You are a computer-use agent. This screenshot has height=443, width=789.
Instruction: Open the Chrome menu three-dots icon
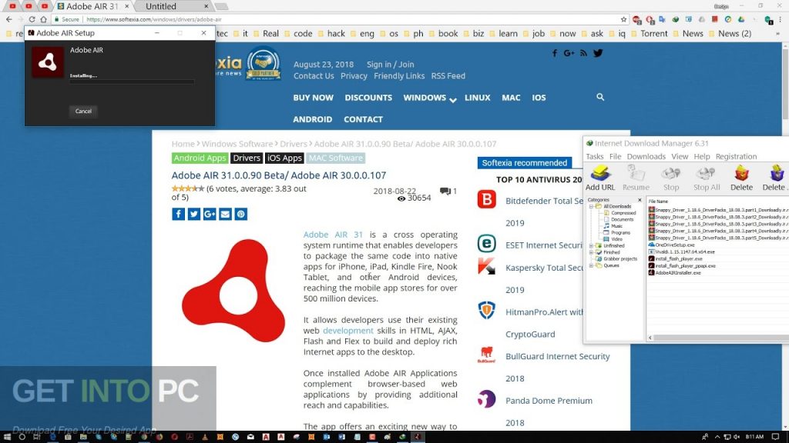pos(780,19)
